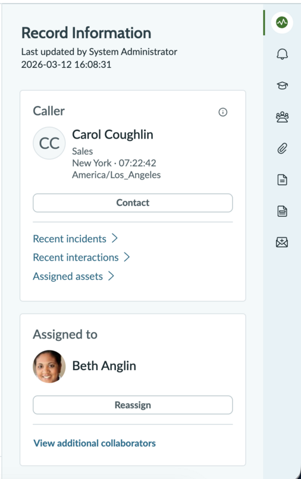Open the group of people sidebar icon
Viewport: 301px width, 479px height.
coord(282,117)
